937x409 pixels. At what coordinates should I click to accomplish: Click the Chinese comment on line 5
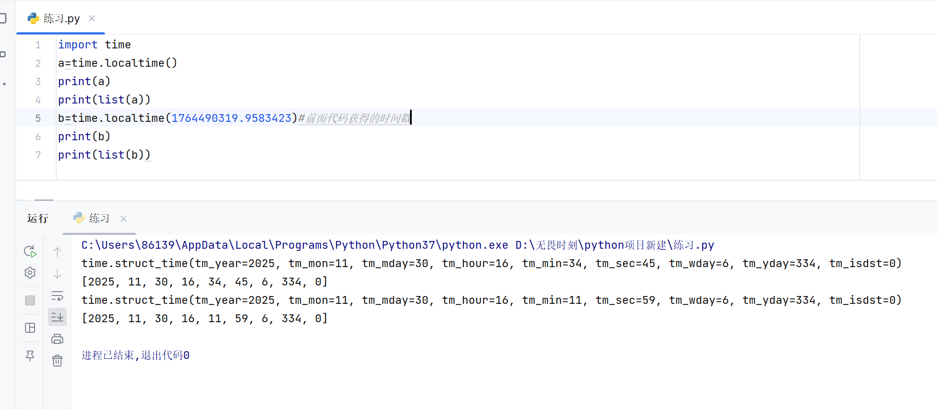click(x=354, y=118)
